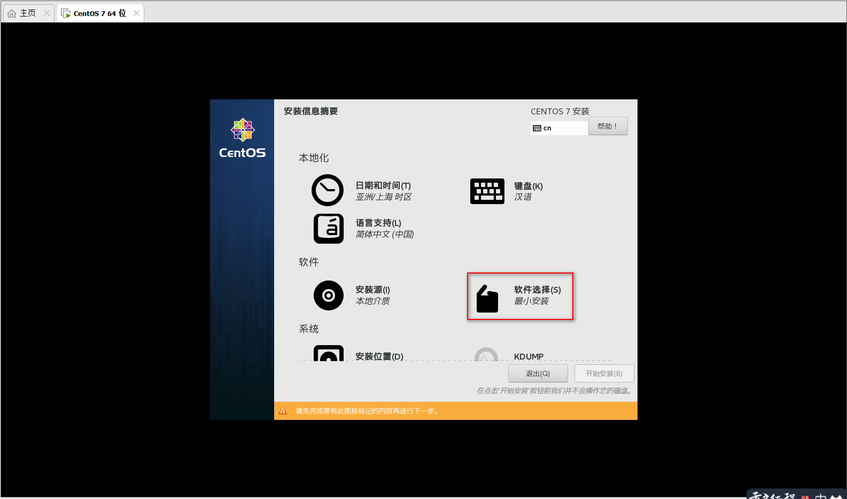Click the installation destination disk icon
This screenshot has width=847, height=499.
[329, 353]
